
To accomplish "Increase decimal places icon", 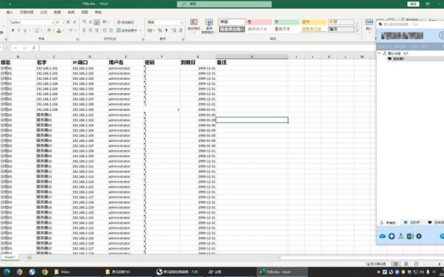I will pos(174,30).
